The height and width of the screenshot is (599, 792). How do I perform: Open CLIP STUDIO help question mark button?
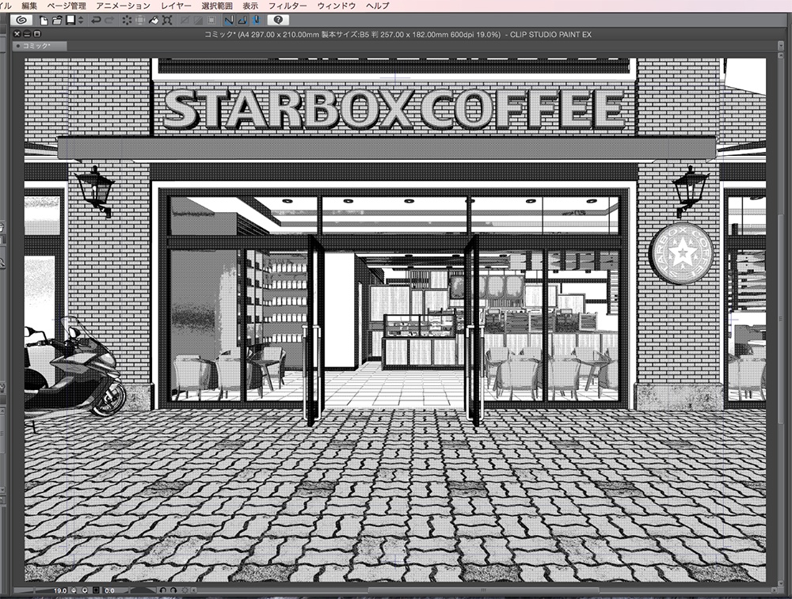[278, 21]
